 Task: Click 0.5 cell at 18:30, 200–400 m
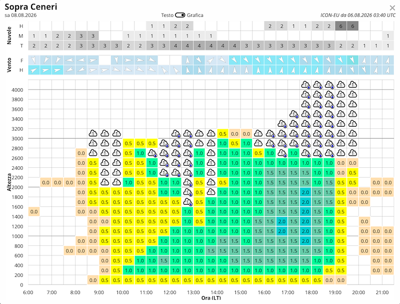point(329,270)
